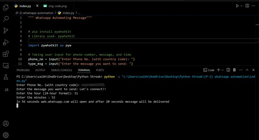
Task: Open Source Control view
Action: pos(6,30)
